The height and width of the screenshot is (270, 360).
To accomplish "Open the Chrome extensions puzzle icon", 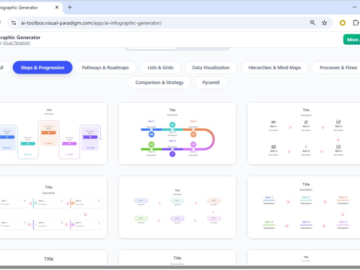I will 355,23.
